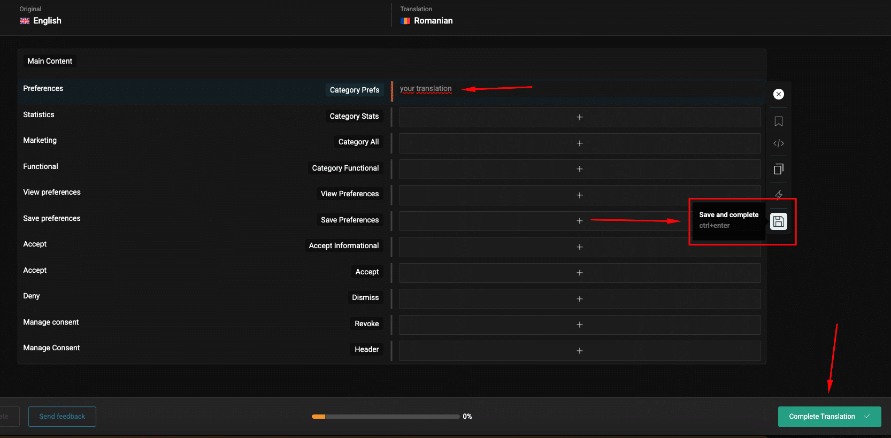
Task: Focus the Preferences translation input field
Action: coord(580,91)
